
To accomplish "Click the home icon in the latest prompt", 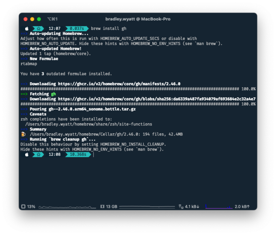I will (x=38, y=155).
